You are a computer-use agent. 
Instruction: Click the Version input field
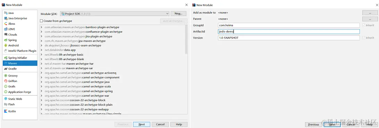(289, 38)
